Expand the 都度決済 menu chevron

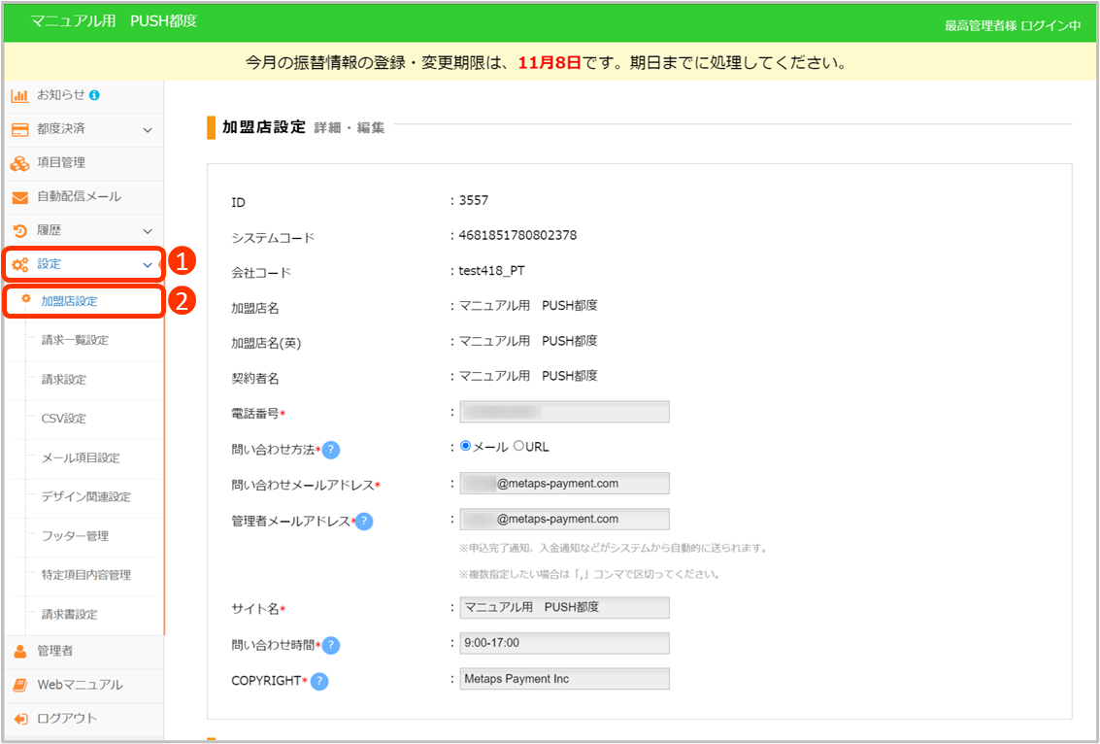pyautogui.click(x=148, y=129)
